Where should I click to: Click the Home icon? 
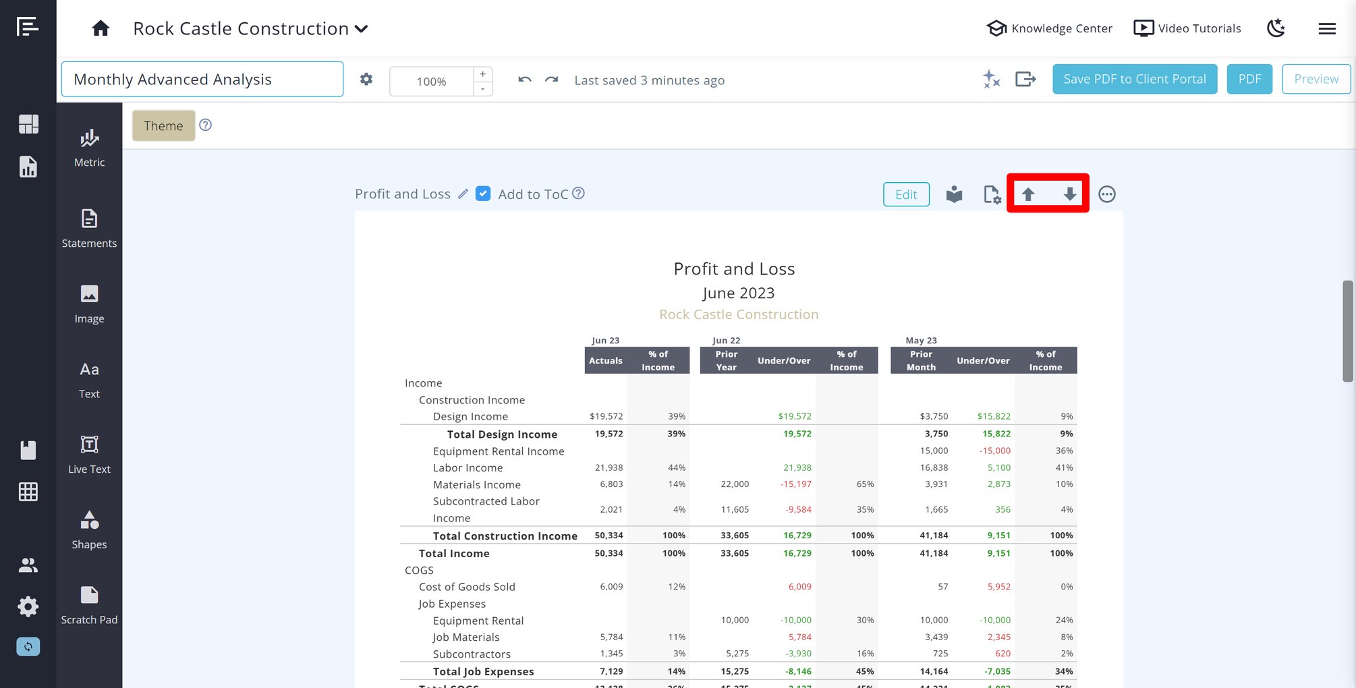click(101, 28)
